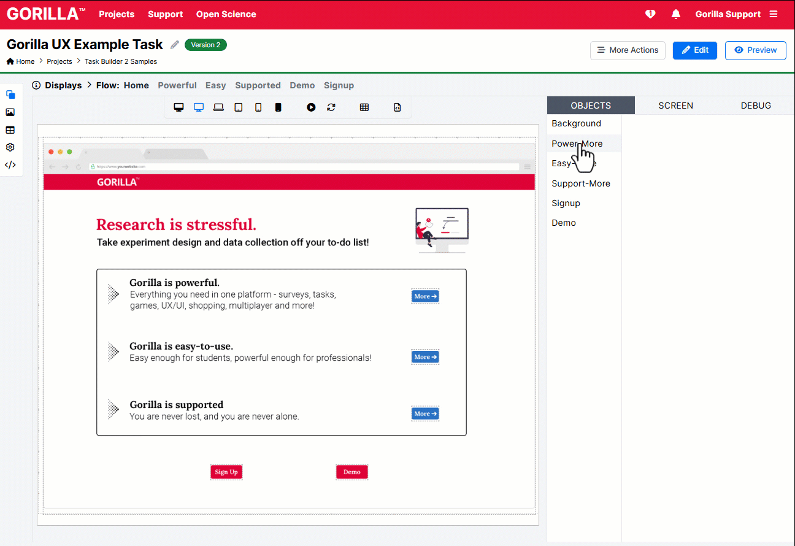This screenshot has height=546, width=795.
Task: Select the Easy screen in Flow
Action: click(215, 85)
